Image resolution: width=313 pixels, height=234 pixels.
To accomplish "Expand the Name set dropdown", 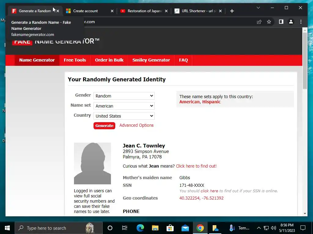I will pyautogui.click(x=124, y=106).
